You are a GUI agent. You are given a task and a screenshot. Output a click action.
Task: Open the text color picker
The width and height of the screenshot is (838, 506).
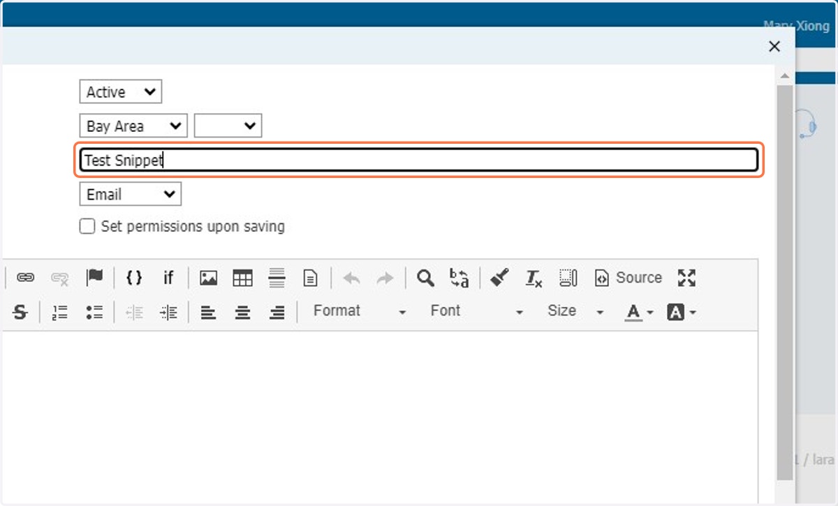point(638,312)
